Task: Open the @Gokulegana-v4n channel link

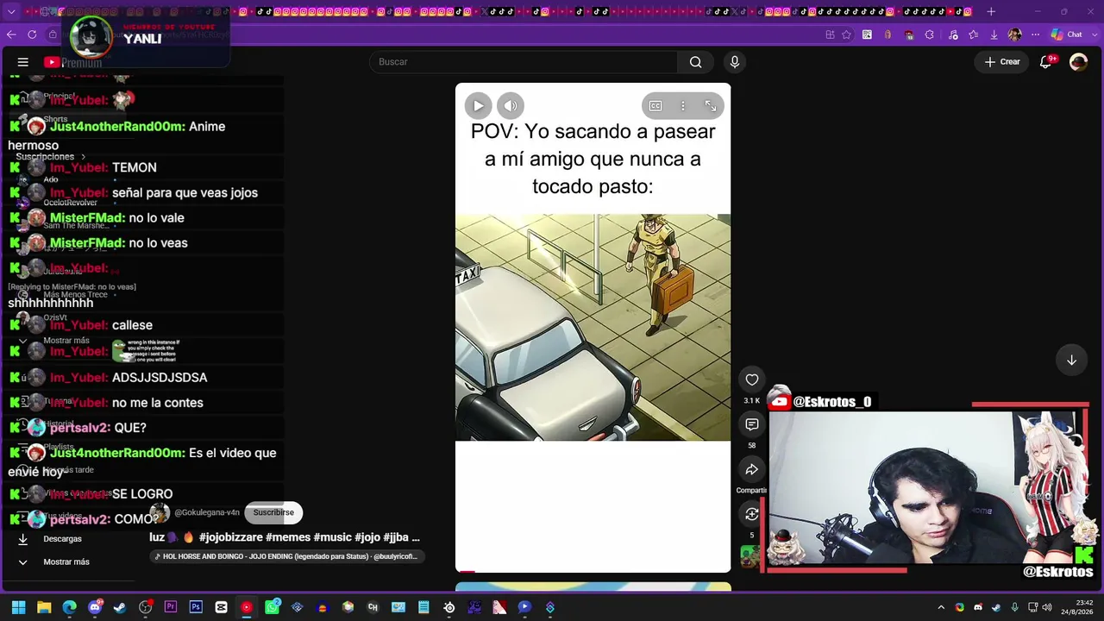Action: coord(207,512)
